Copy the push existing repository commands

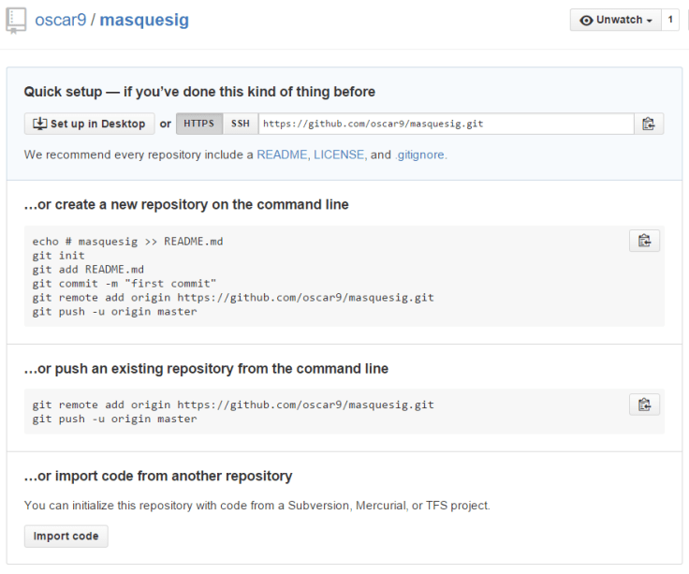[644, 405]
